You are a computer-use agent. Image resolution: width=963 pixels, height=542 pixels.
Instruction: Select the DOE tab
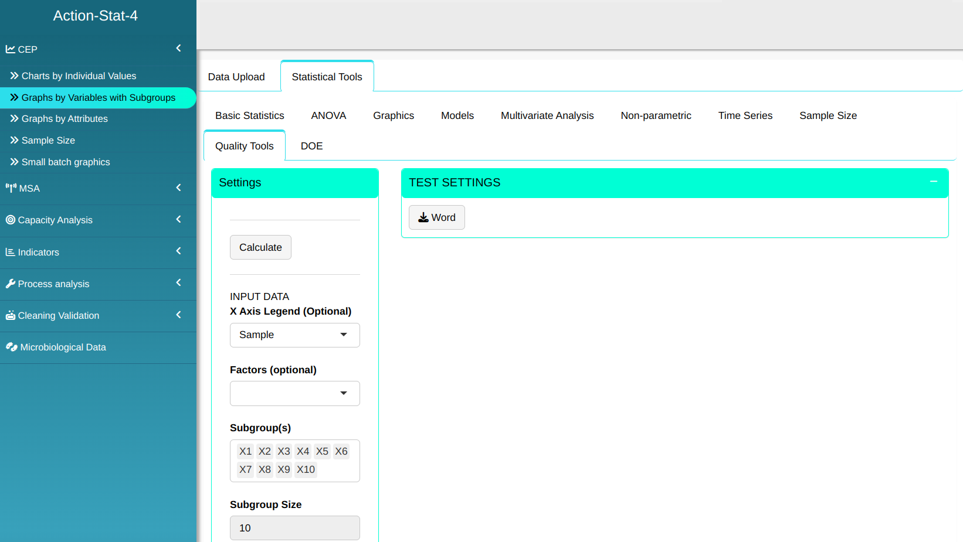click(x=311, y=146)
